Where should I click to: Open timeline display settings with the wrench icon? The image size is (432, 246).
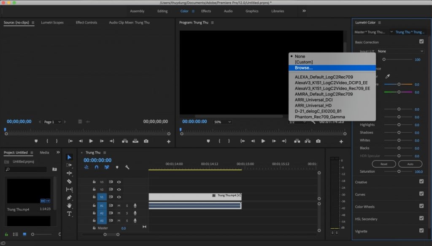[127, 167]
